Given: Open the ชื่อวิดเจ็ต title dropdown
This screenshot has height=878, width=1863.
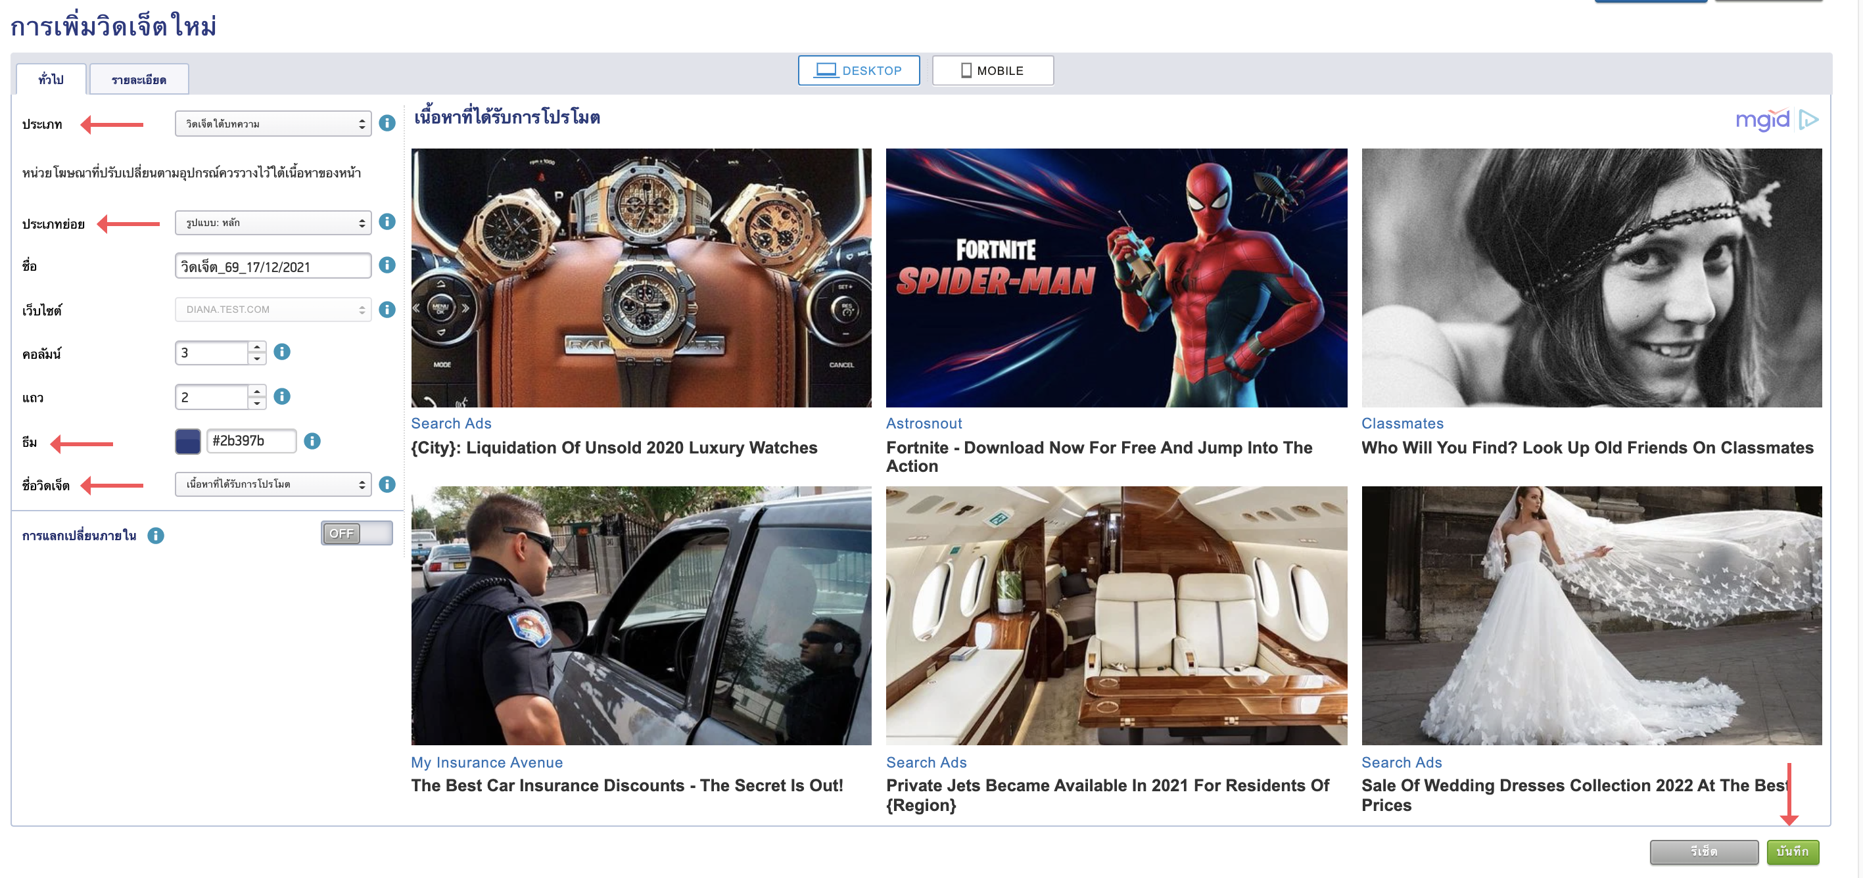Looking at the screenshot, I should tap(273, 484).
